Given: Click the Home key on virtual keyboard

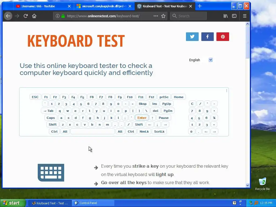Looking at the screenshot, I should (179, 97).
